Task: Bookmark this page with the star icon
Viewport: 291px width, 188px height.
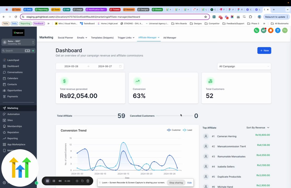Action: coord(205,17)
